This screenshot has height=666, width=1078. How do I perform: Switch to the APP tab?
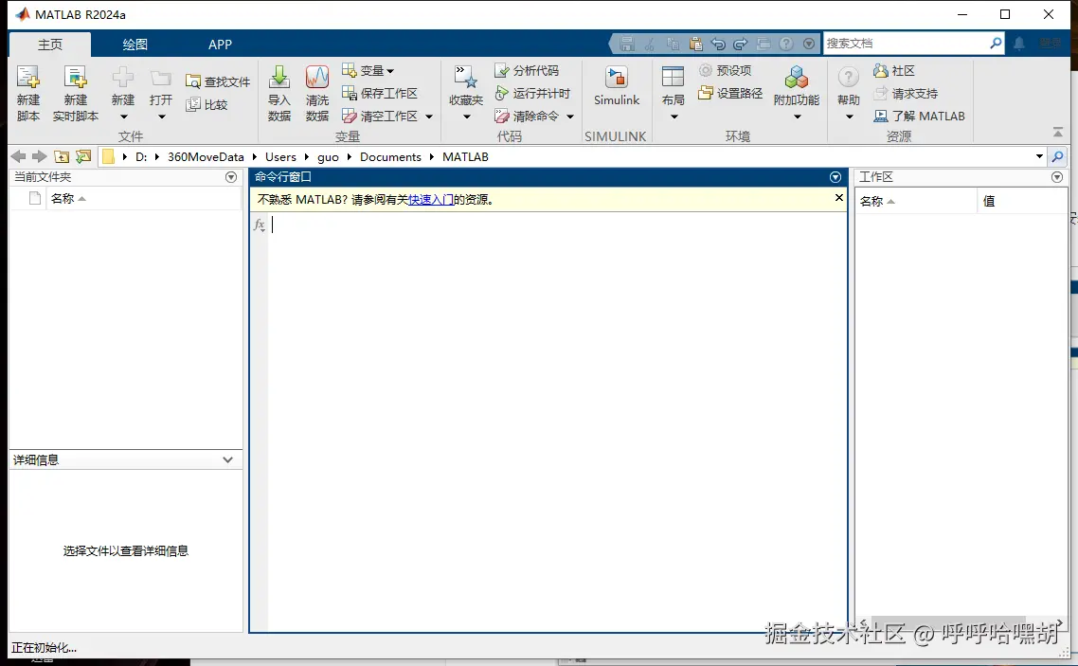(220, 45)
